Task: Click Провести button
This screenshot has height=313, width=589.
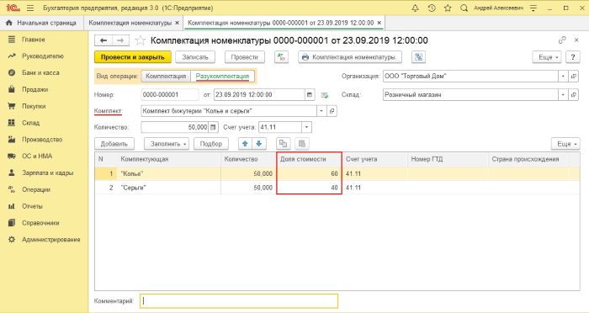Action: pos(245,57)
